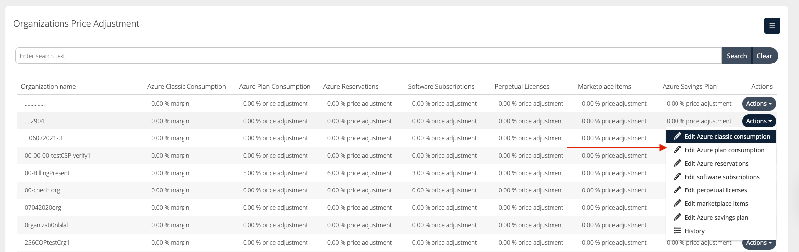Image resolution: width=799 pixels, height=252 pixels.
Task: Select Edit software subscriptions from menu
Action: [x=721, y=177]
